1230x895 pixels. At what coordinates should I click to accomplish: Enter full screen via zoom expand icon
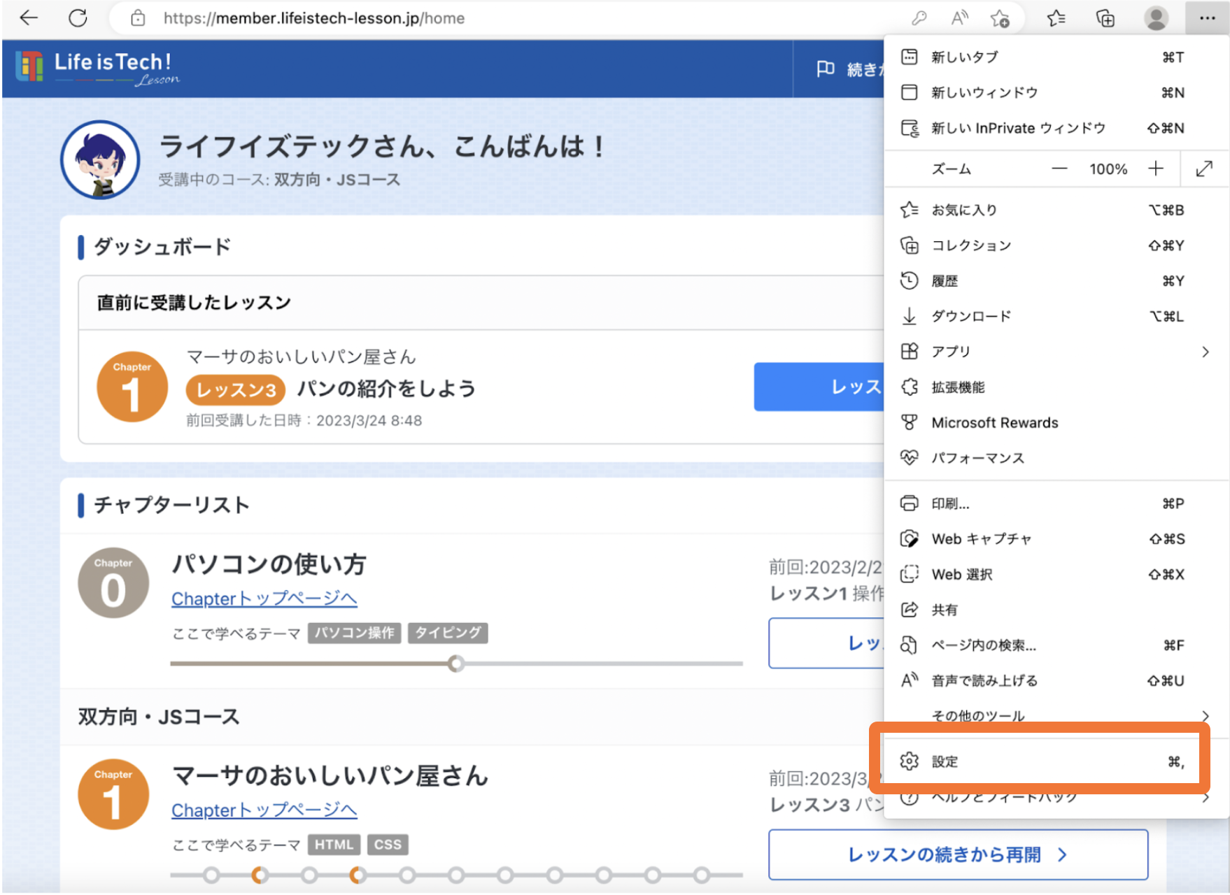click(x=1204, y=169)
